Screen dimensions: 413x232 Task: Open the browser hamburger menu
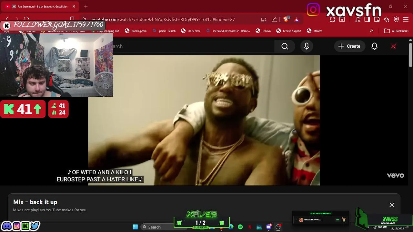tap(406, 19)
